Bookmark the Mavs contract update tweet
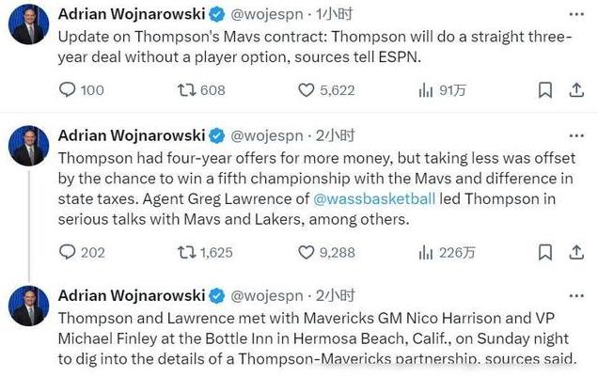 pyautogui.click(x=545, y=90)
